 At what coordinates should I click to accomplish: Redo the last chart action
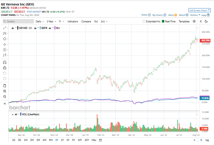tap(5, 78)
